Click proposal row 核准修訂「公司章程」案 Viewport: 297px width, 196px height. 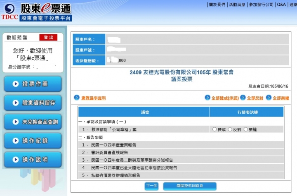click(x=114, y=129)
